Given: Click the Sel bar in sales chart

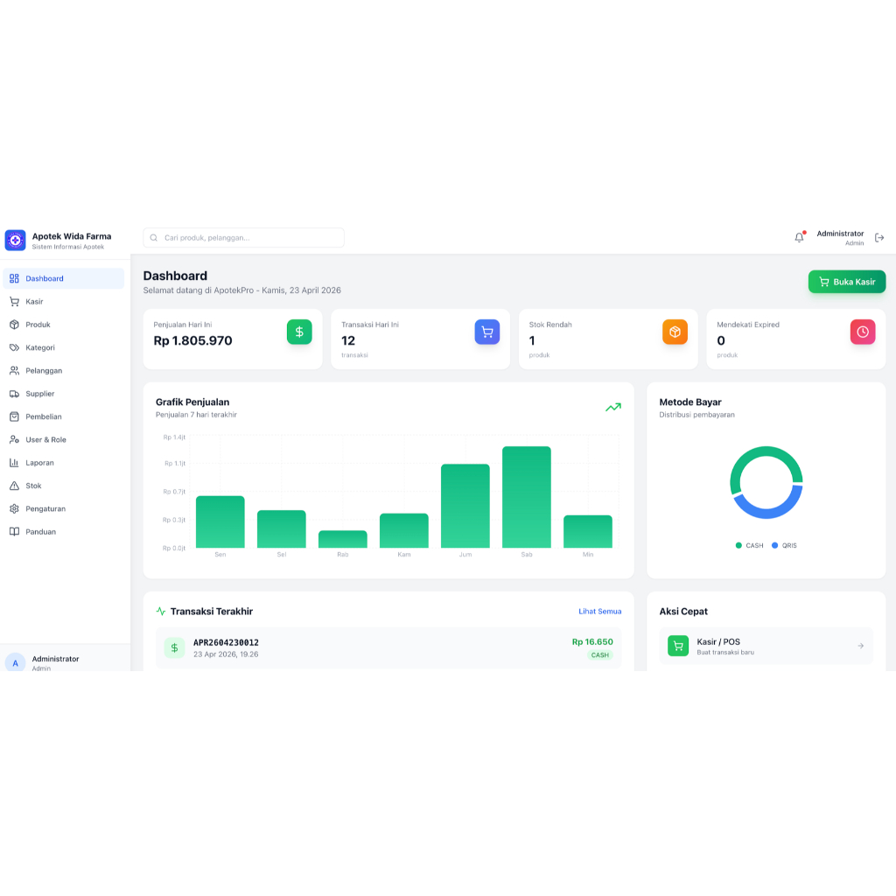Looking at the screenshot, I should [282, 528].
